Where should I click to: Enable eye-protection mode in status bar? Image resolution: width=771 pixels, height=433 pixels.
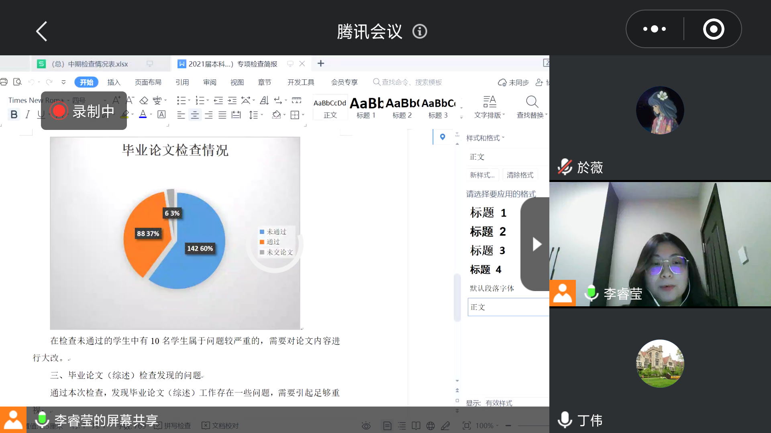point(366,426)
